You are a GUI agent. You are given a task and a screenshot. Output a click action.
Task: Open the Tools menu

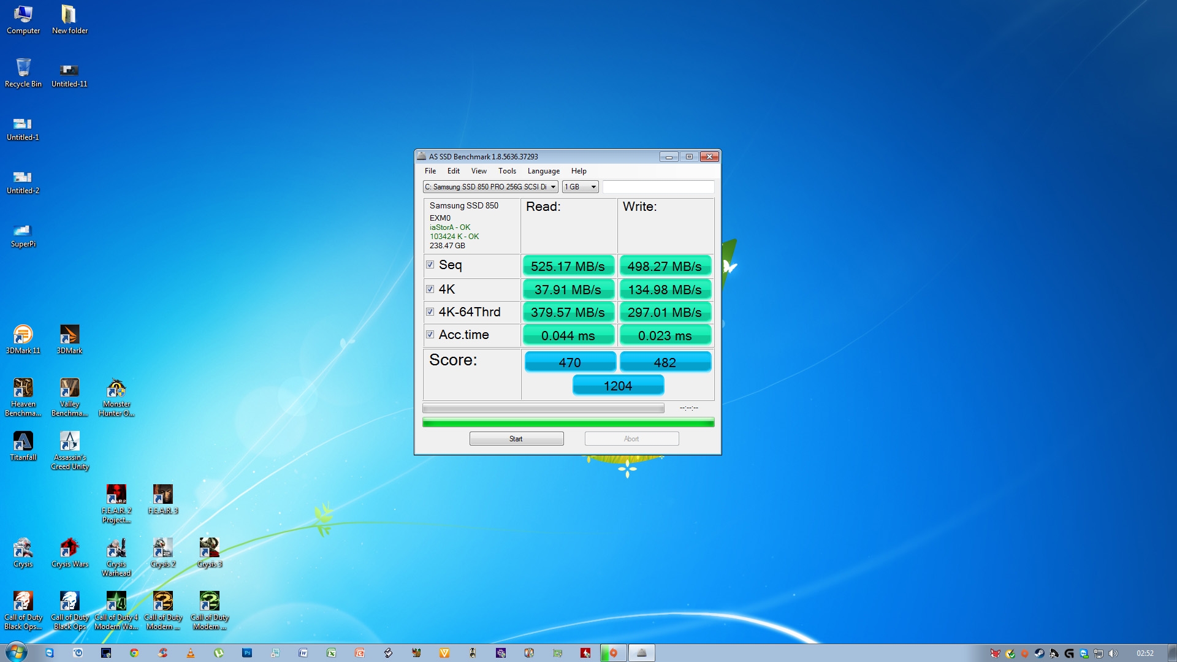(x=507, y=171)
